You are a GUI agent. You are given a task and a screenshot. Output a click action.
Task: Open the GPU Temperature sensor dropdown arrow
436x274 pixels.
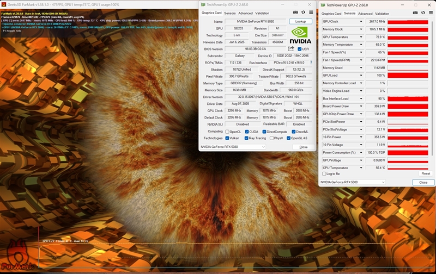(361, 37)
